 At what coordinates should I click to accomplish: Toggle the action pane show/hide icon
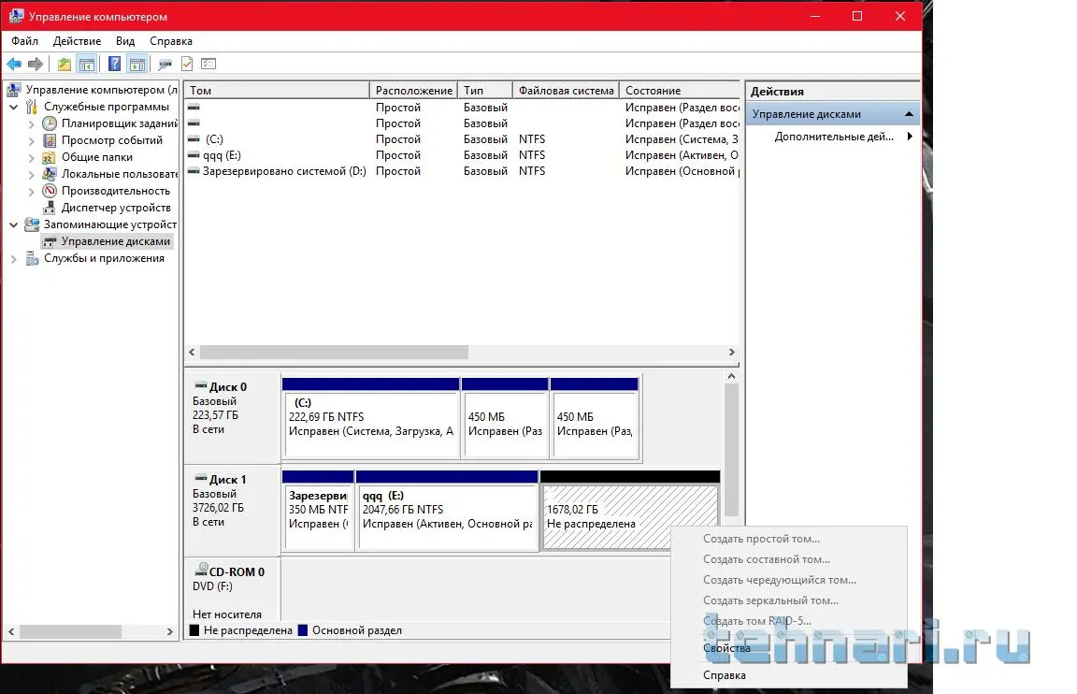(x=136, y=64)
